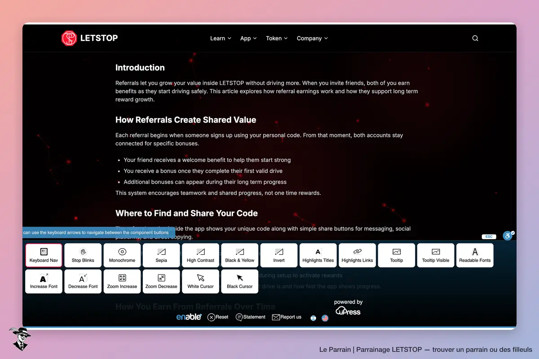Switch to Black & Yellow contrast

[x=240, y=255]
